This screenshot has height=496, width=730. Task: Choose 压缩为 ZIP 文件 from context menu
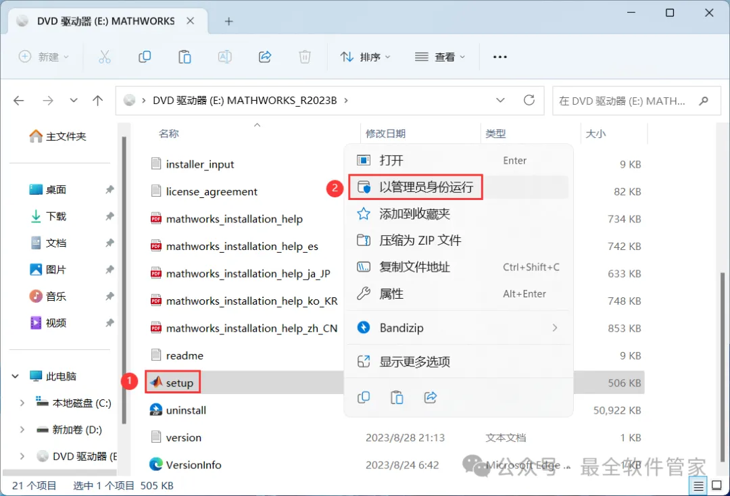coord(458,241)
